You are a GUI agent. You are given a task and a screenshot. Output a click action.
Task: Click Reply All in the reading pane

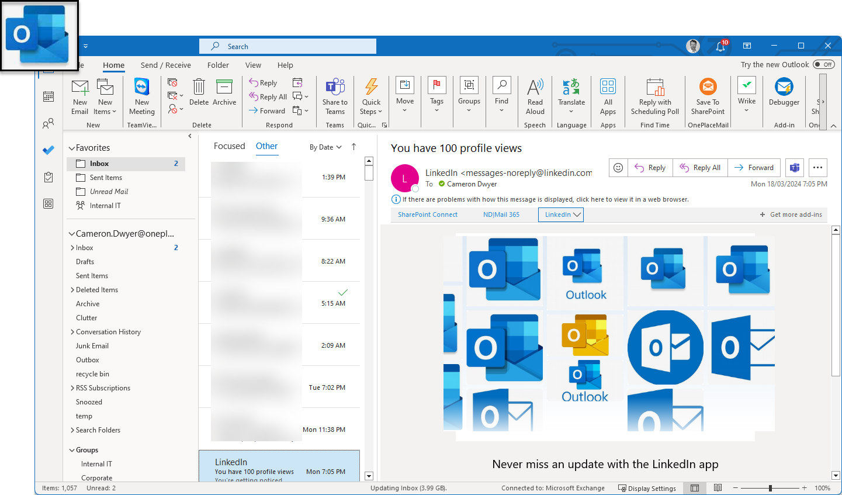(x=701, y=168)
